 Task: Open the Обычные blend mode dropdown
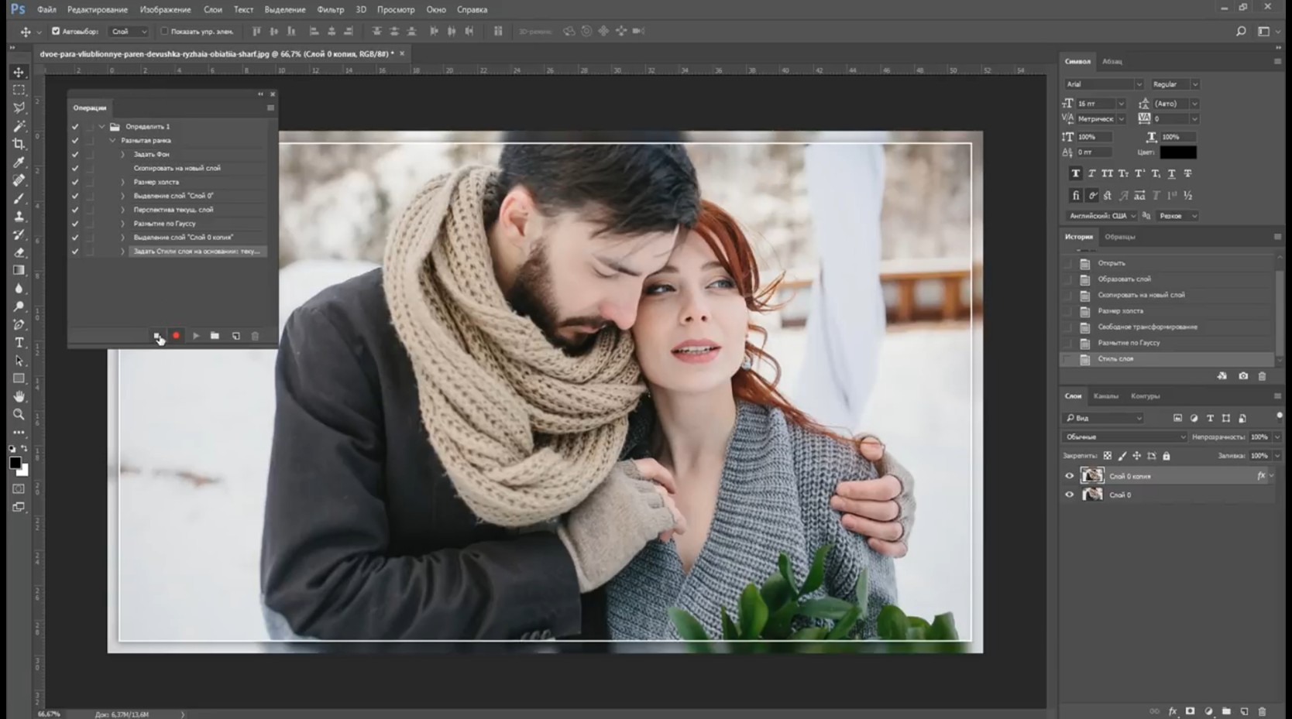[x=1125, y=437]
